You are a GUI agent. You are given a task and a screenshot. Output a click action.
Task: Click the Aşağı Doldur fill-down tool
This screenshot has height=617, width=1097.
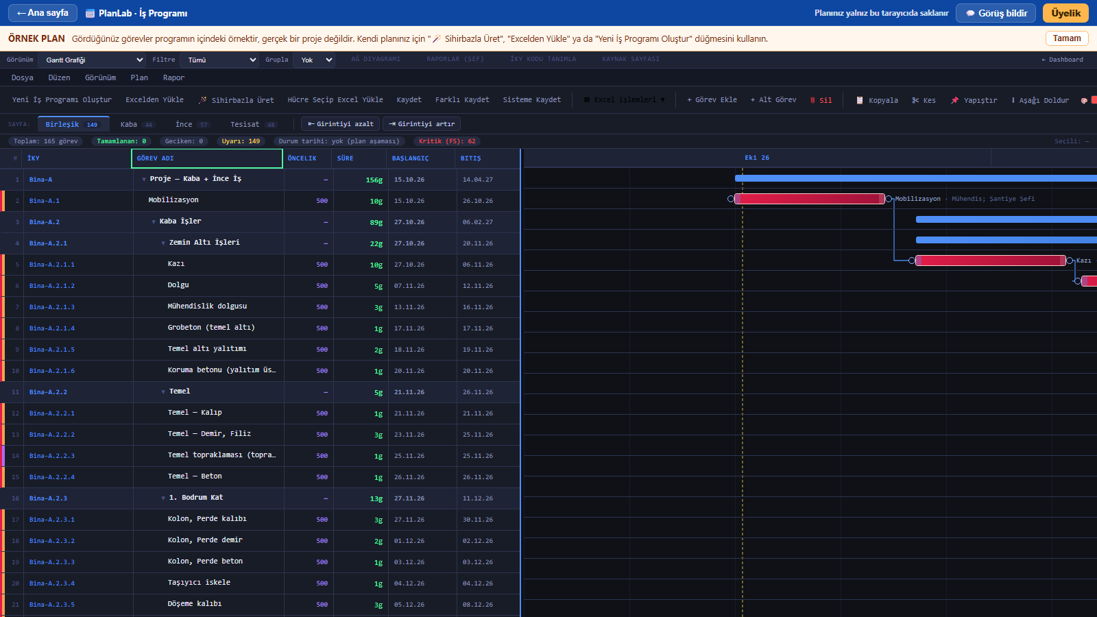coord(1040,100)
